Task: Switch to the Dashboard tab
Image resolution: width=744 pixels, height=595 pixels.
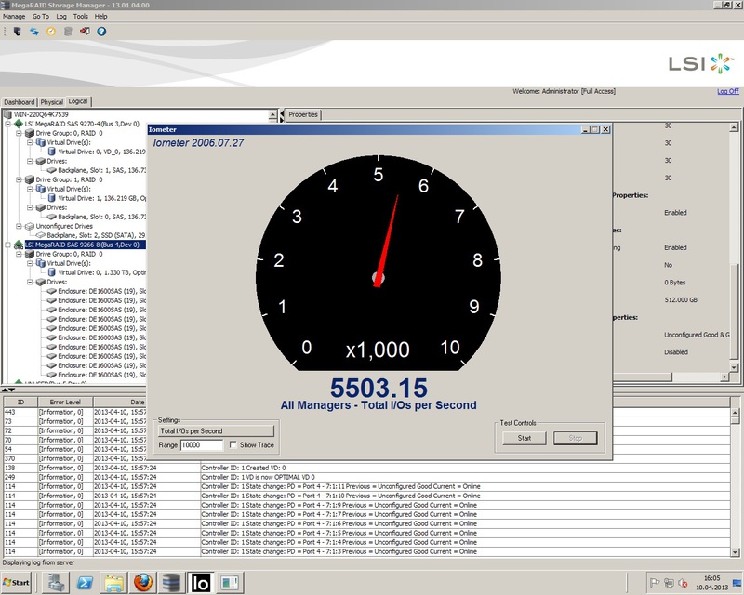Action: click(19, 102)
